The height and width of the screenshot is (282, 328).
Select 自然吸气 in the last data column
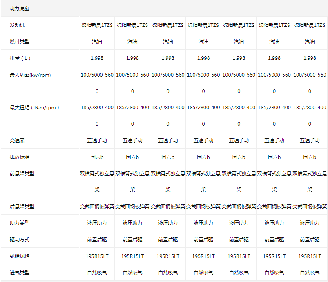(310, 272)
